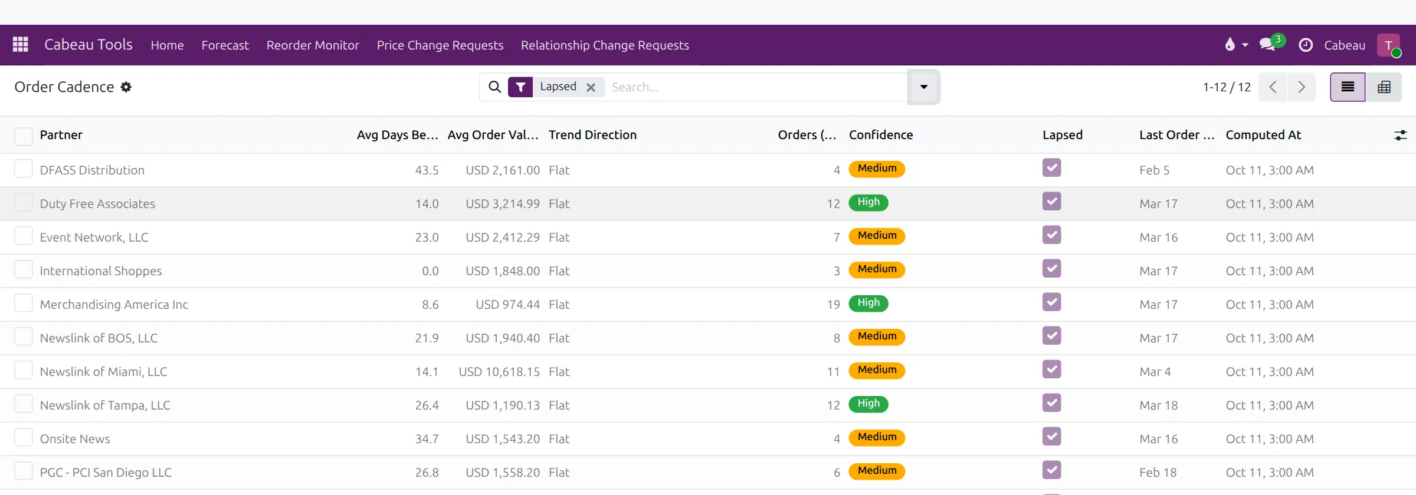The image size is (1416, 495).
Task: Click High badge for Duty Free Associates
Action: (868, 202)
